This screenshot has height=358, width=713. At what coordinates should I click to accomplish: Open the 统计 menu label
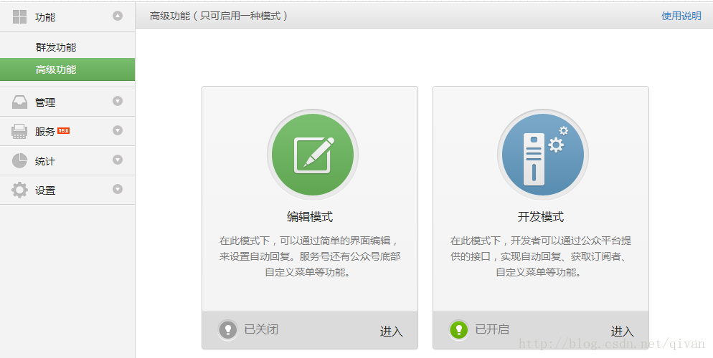point(45,161)
